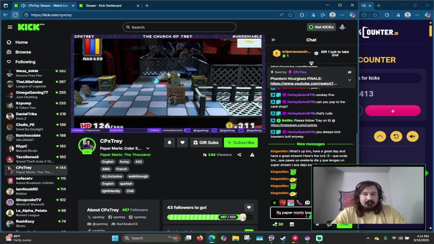The height and width of the screenshot is (244, 434).
Task: Open Browse in the Kick sidebar
Action: click(23, 52)
